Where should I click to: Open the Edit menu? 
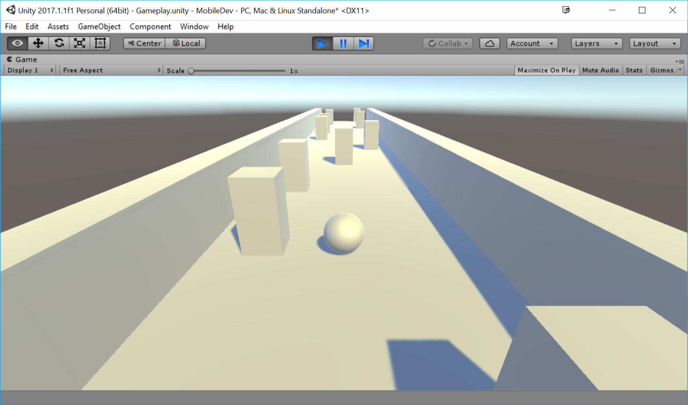coord(32,27)
